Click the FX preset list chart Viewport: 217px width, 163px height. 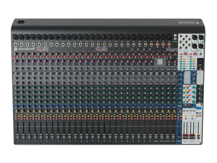[187, 77]
